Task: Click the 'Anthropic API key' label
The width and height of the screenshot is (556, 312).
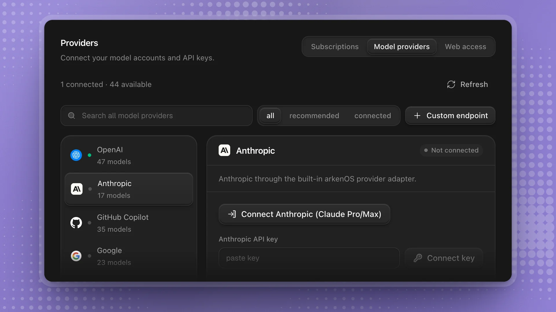Action: pyautogui.click(x=248, y=239)
